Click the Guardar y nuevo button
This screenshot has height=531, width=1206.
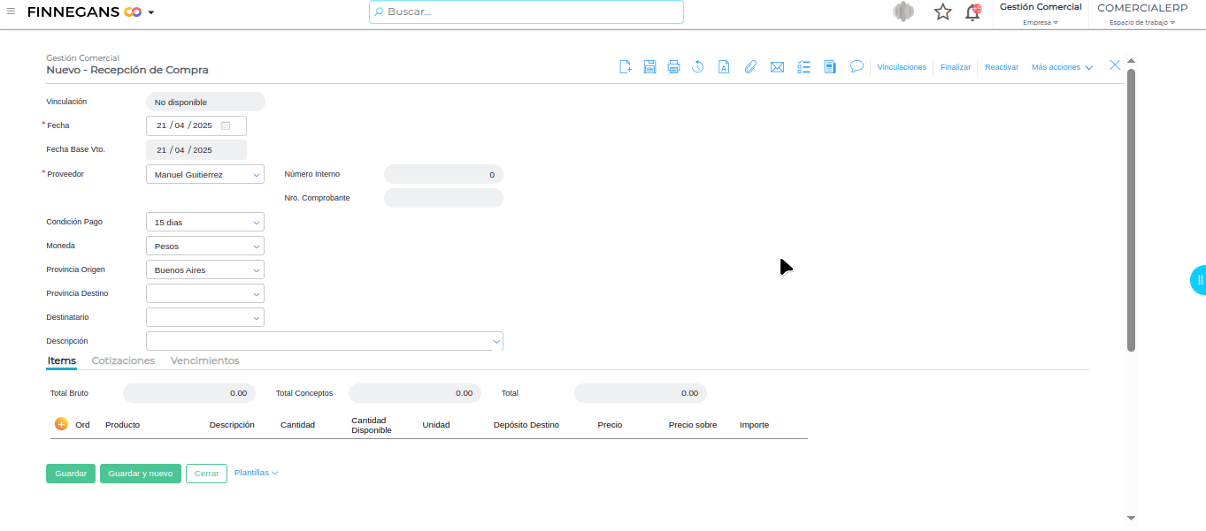coord(141,474)
